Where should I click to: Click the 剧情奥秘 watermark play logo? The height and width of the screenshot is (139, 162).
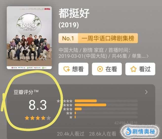point(128,131)
